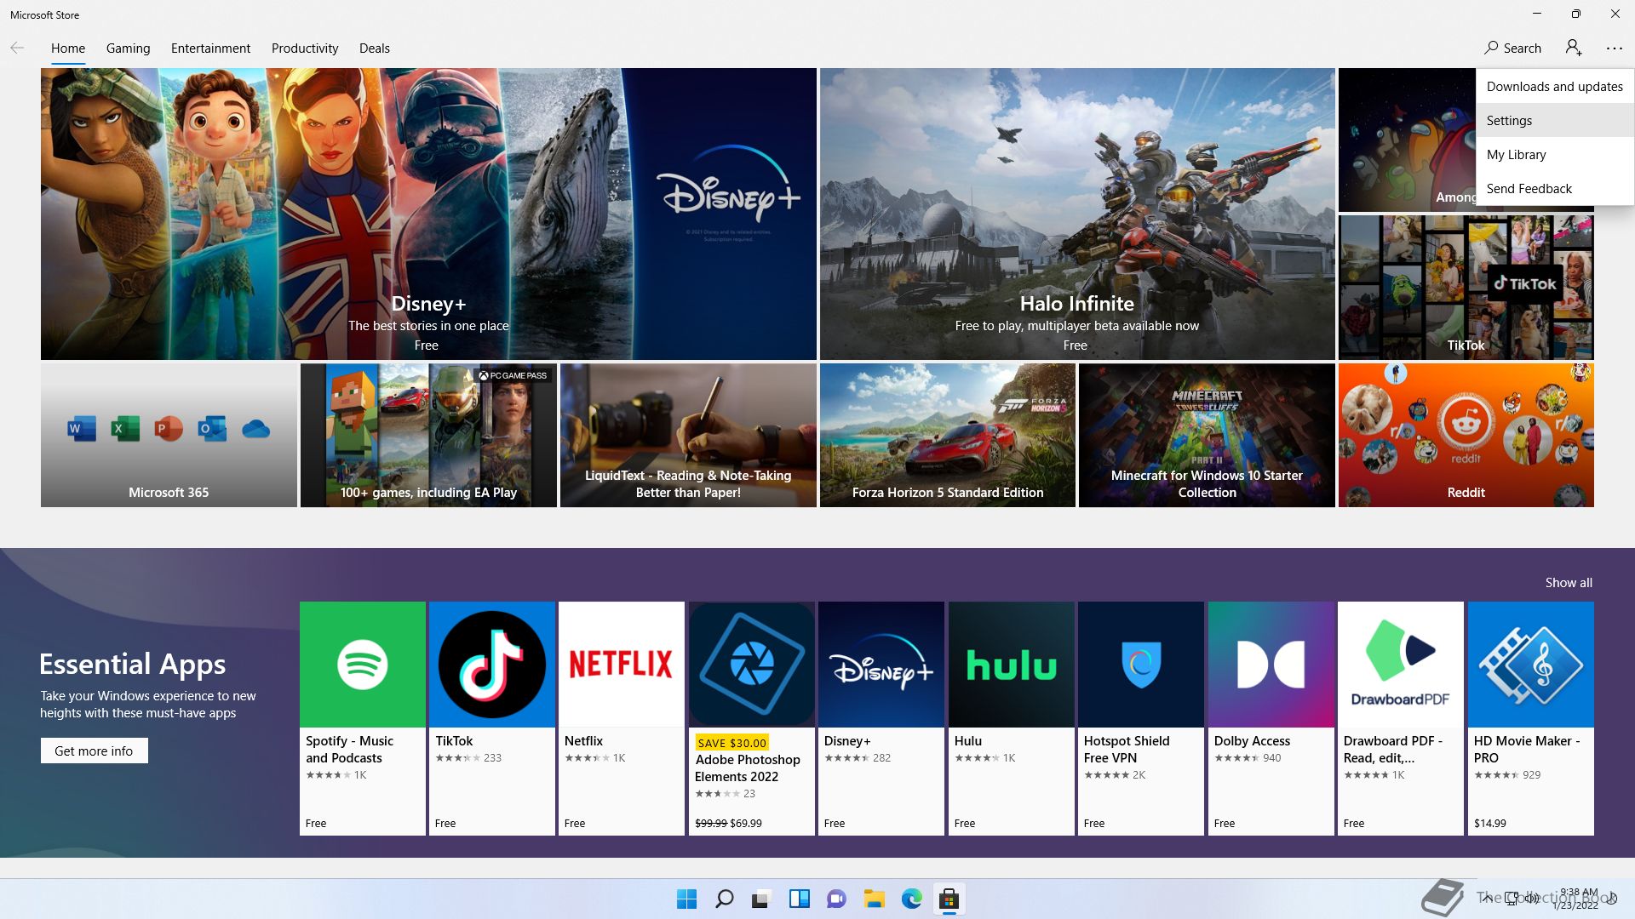Open the Productivity tab
Image resolution: width=1635 pixels, height=919 pixels.
tap(305, 49)
